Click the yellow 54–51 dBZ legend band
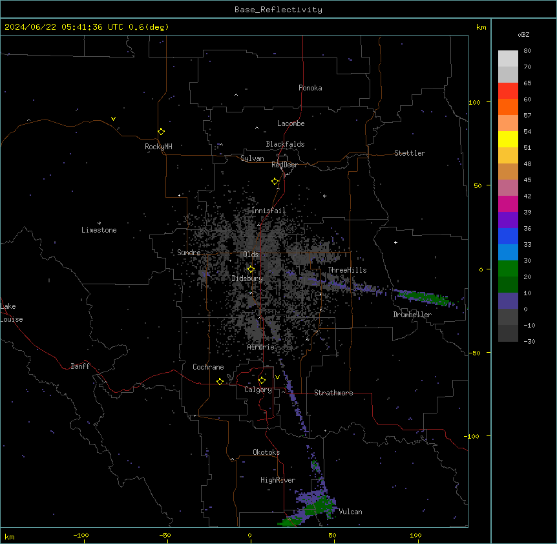Viewport: 557px width, 544px height. (x=508, y=139)
